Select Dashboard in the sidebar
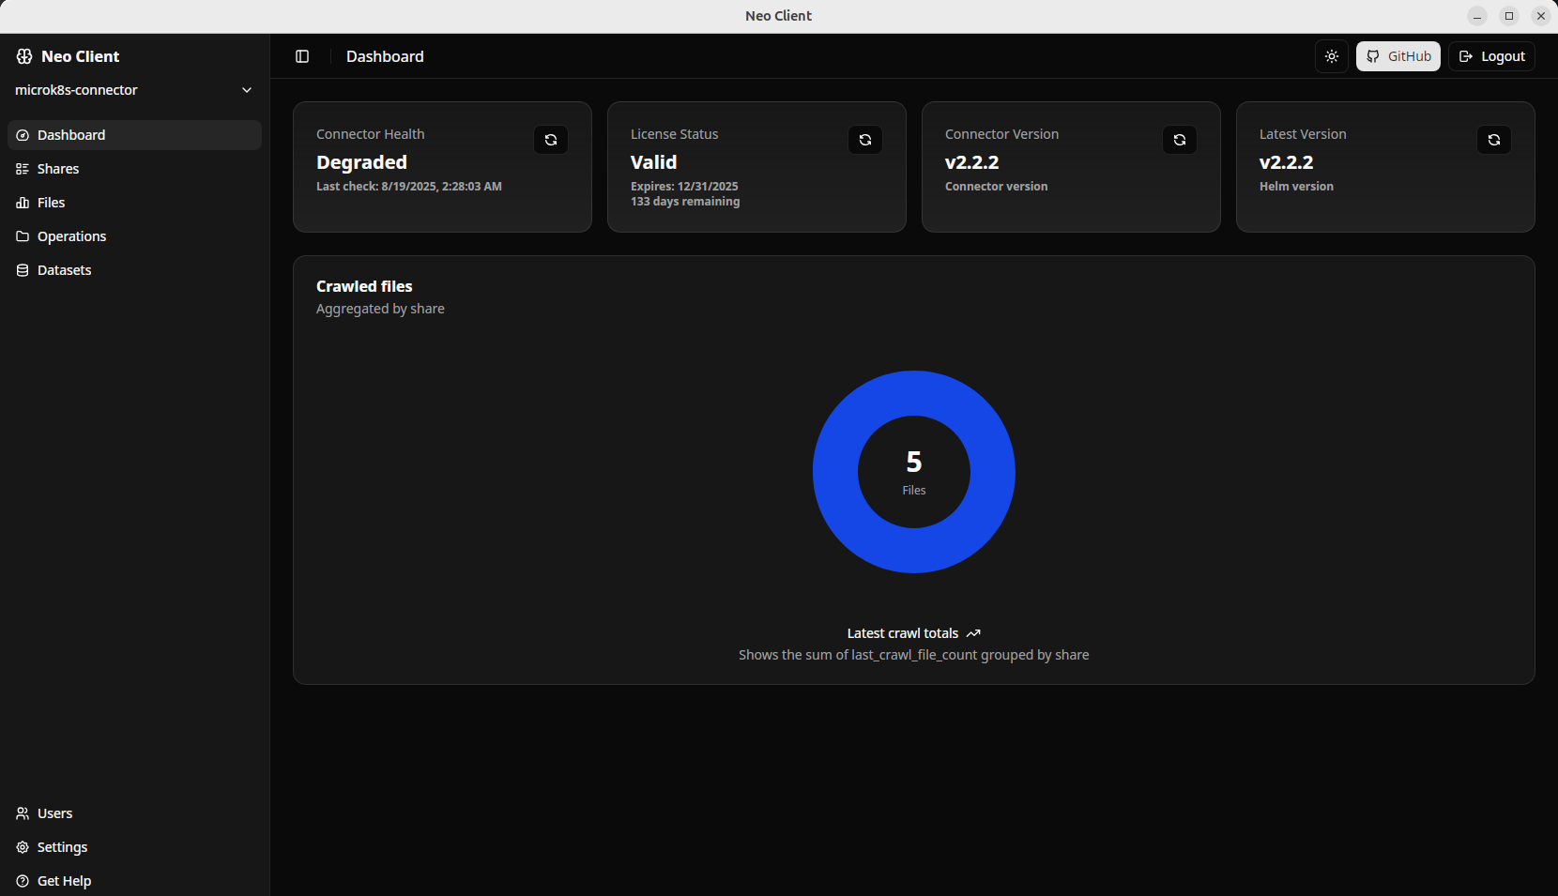The image size is (1558, 896). point(70,134)
